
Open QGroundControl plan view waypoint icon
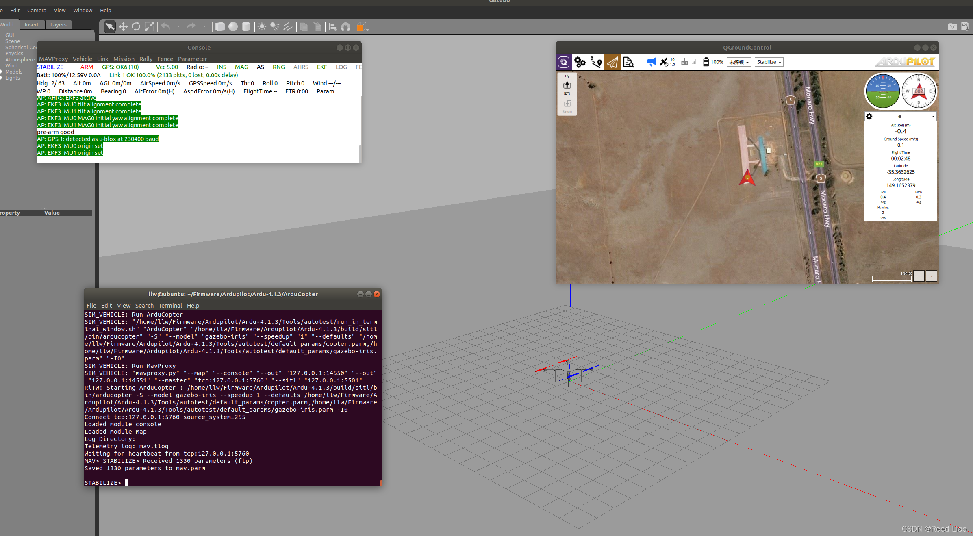(x=596, y=62)
